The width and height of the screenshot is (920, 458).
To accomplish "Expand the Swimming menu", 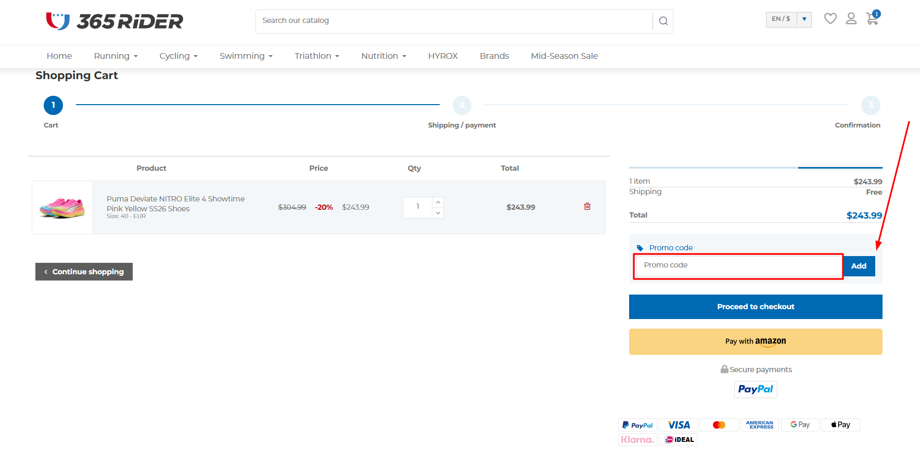I will click(246, 56).
